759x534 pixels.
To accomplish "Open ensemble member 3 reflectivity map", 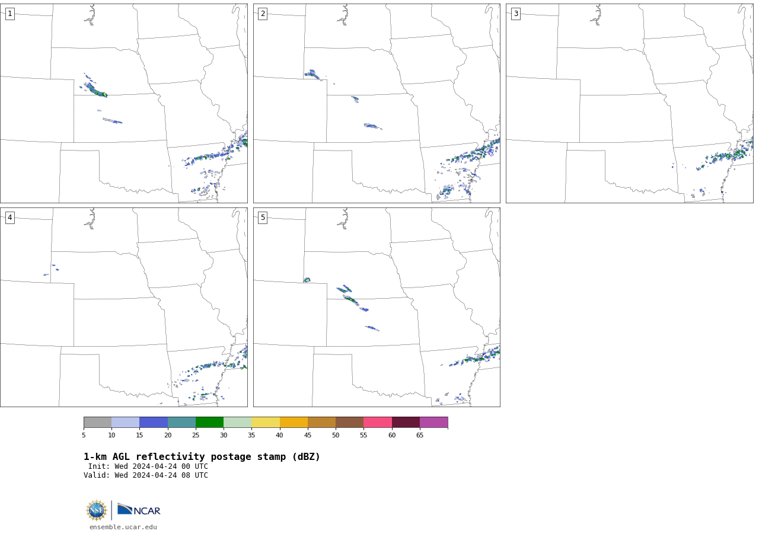I will [x=630, y=103].
